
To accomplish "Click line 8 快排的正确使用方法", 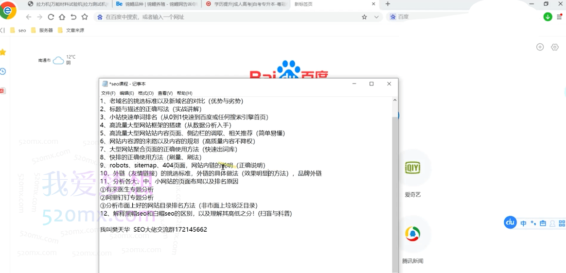I will (151, 157).
